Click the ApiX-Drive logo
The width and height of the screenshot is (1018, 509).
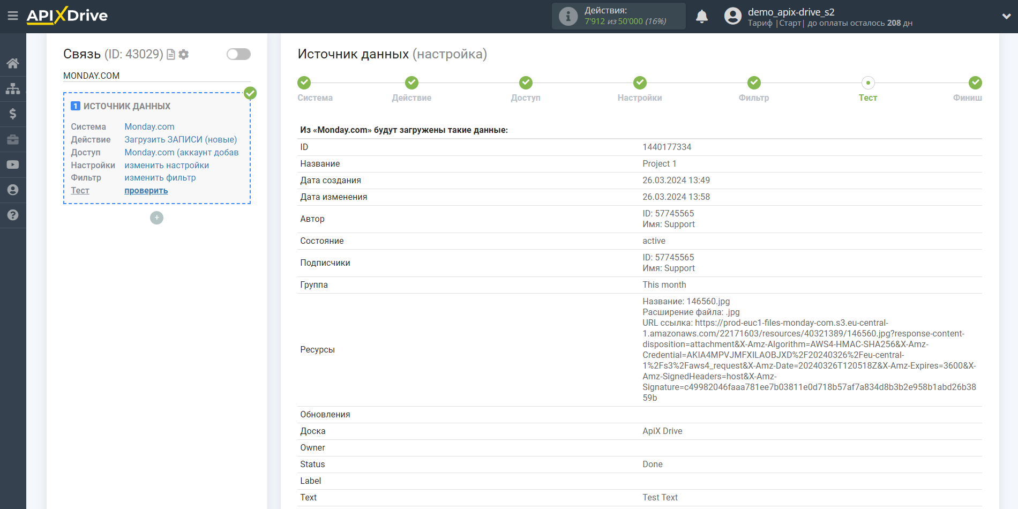pos(67,16)
